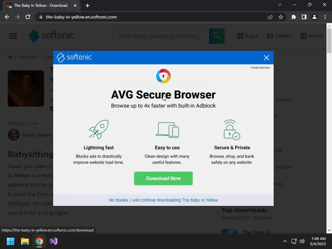
Task: Click the Softonic search input field
Action: 161,36
